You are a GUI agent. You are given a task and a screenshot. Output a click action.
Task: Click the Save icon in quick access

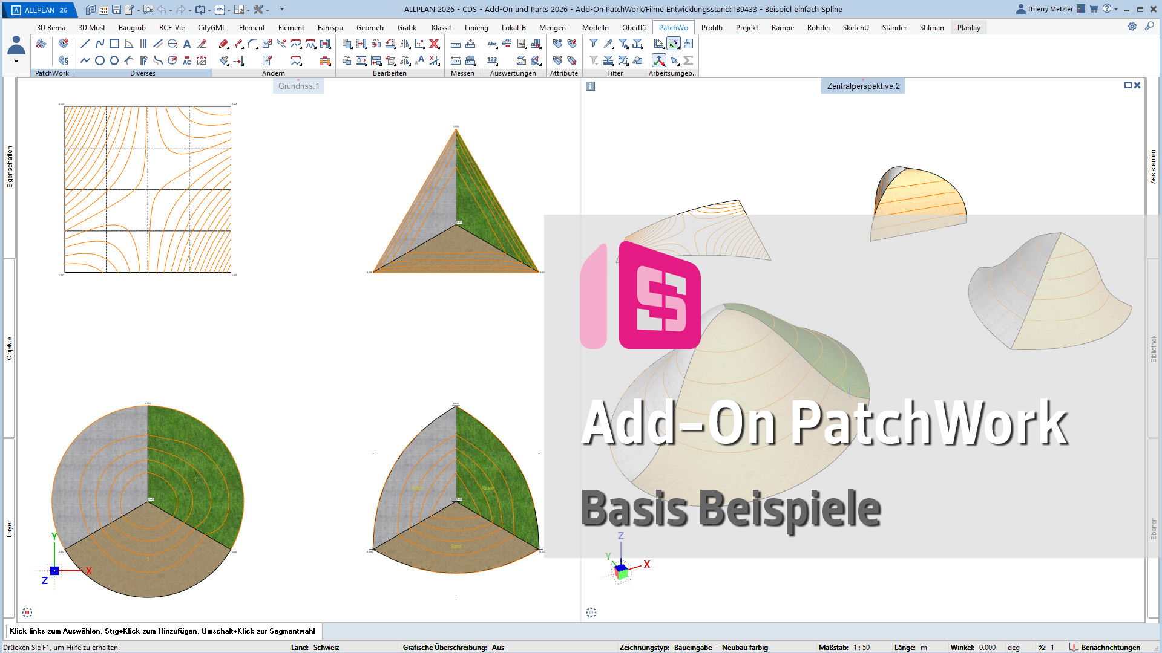[116, 10]
